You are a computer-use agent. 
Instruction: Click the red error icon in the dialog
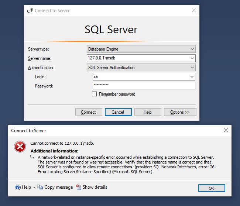(20, 147)
